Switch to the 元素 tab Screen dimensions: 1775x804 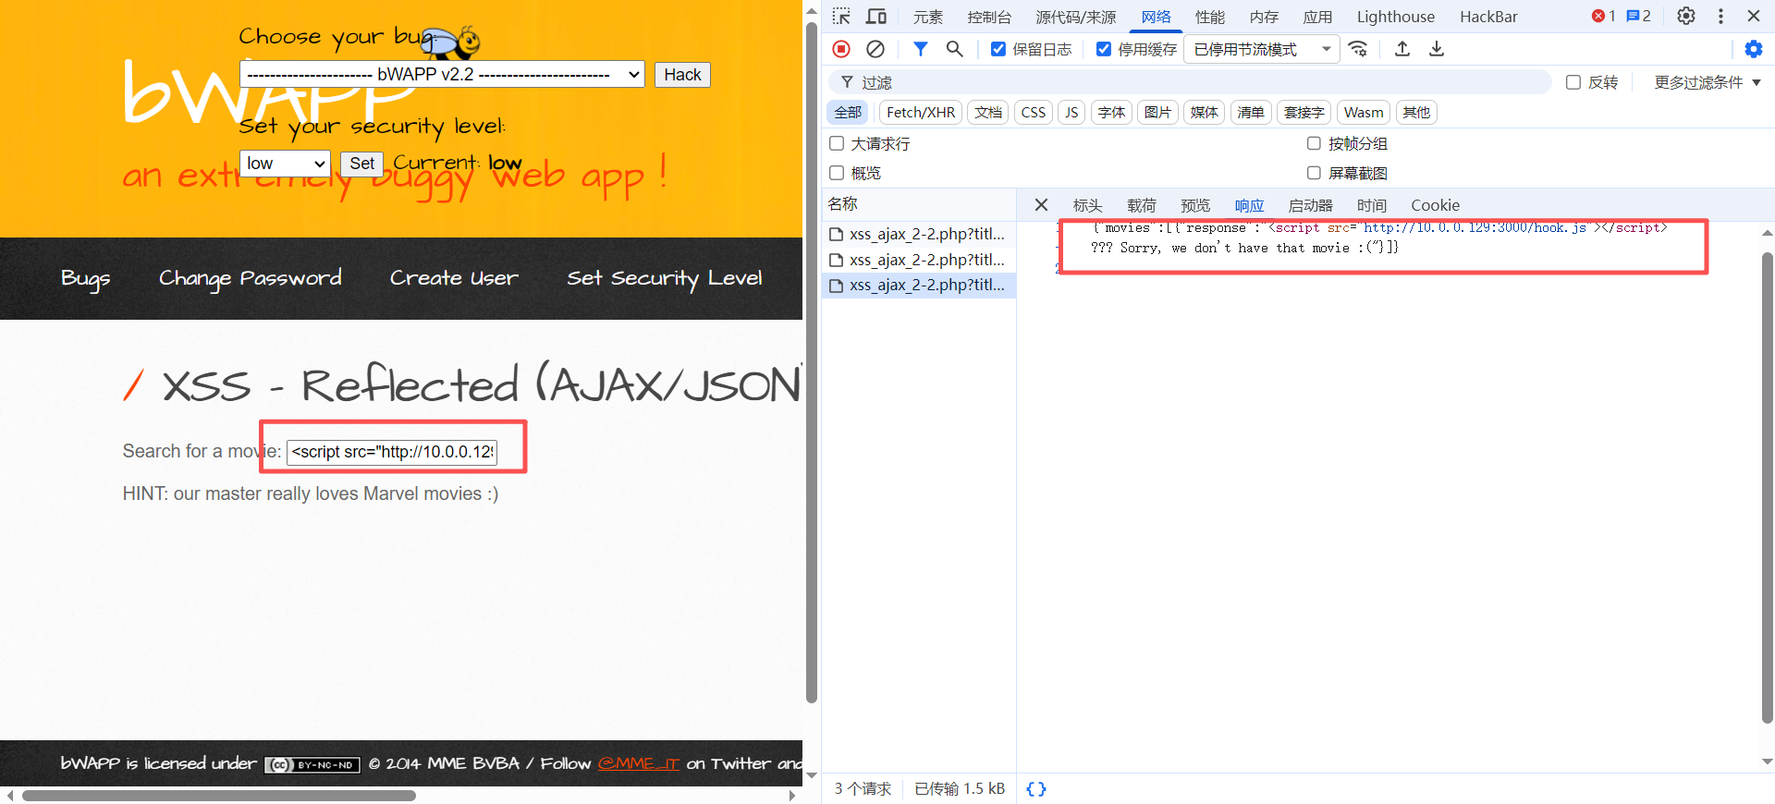coord(928,17)
